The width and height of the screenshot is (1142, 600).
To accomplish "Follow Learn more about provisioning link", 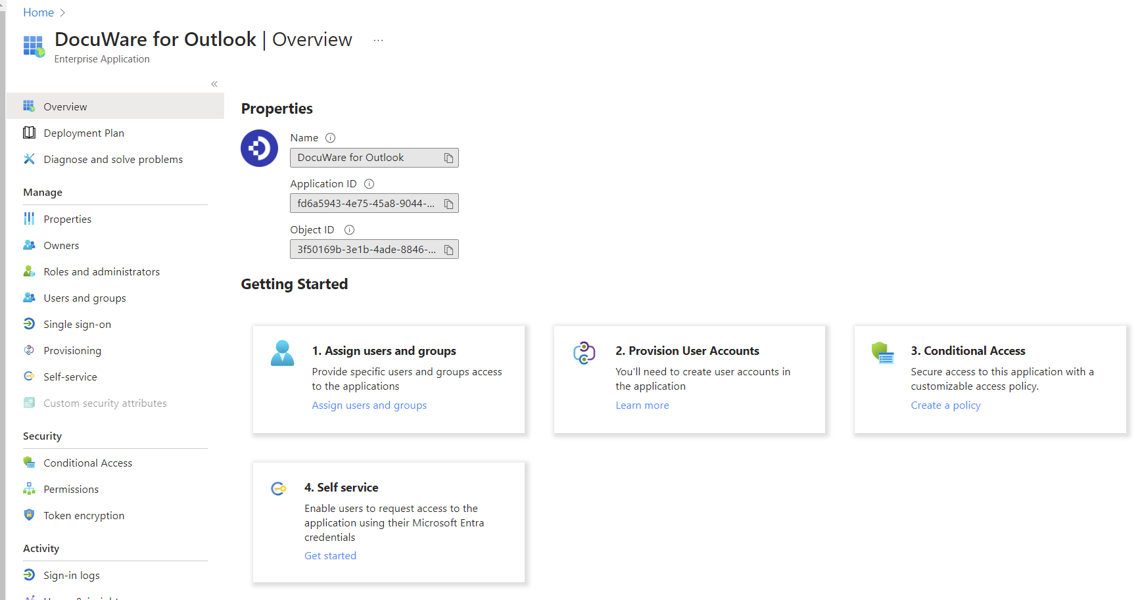I will pos(642,405).
